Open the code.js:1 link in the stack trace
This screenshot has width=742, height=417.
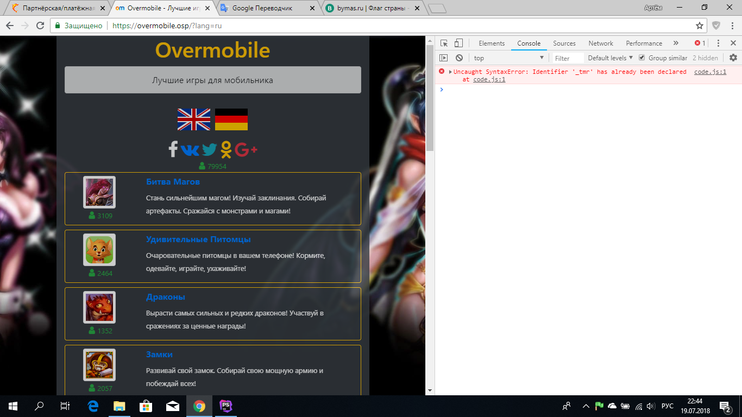pos(489,79)
